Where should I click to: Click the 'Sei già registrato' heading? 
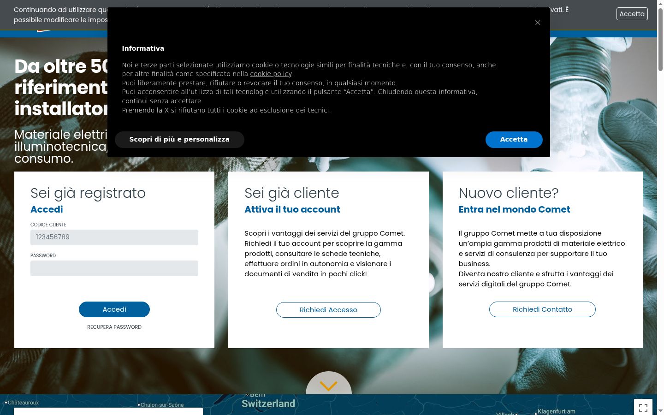tap(88, 193)
